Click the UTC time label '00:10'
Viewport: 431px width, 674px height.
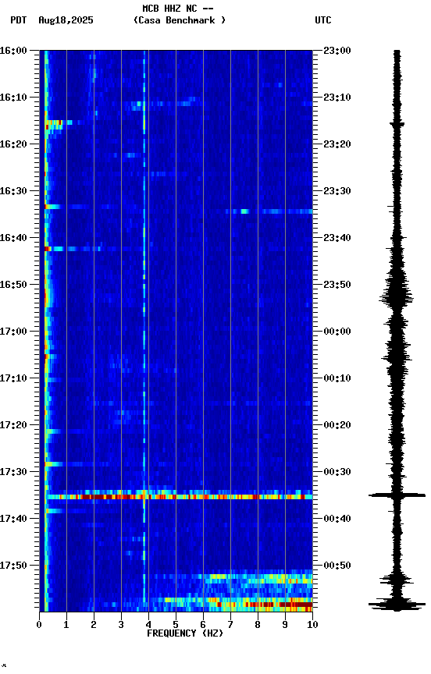pos(337,378)
